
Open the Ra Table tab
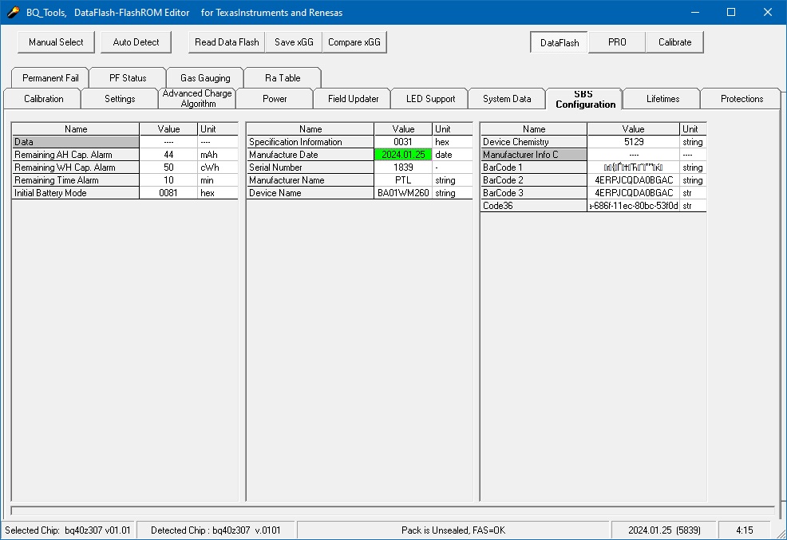283,77
